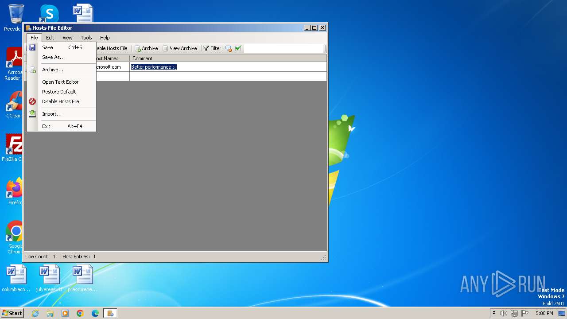Show hidden system tray icons

494,313
